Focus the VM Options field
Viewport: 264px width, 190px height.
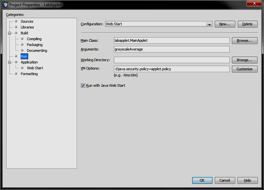171,69
